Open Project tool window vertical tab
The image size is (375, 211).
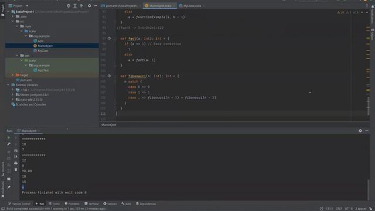(x=2, y=10)
